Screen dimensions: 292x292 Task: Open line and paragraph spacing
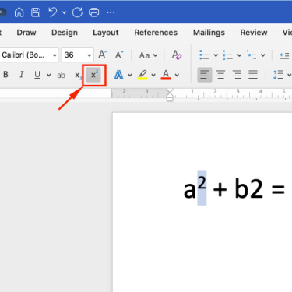tap(278, 75)
